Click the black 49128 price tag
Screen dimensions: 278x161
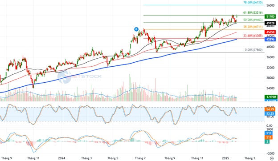[270, 23]
